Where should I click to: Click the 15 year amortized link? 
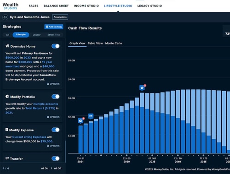[x=29, y=64]
